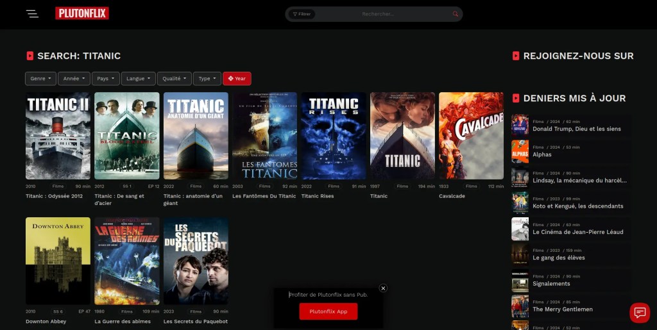This screenshot has height=330, width=657.
Task: Click the Filtrer button in search bar
Action: [x=302, y=14]
